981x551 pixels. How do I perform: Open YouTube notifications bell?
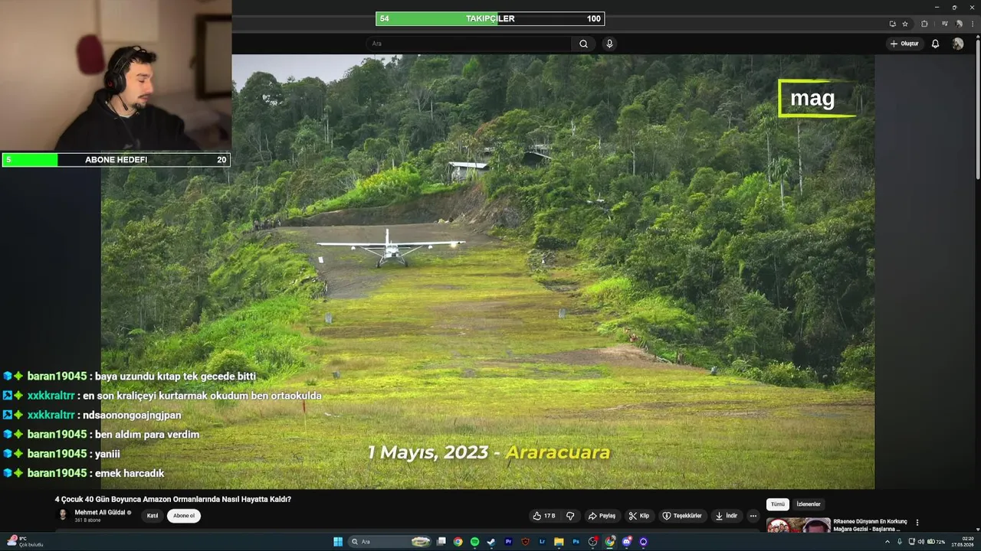(x=935, y=44)
